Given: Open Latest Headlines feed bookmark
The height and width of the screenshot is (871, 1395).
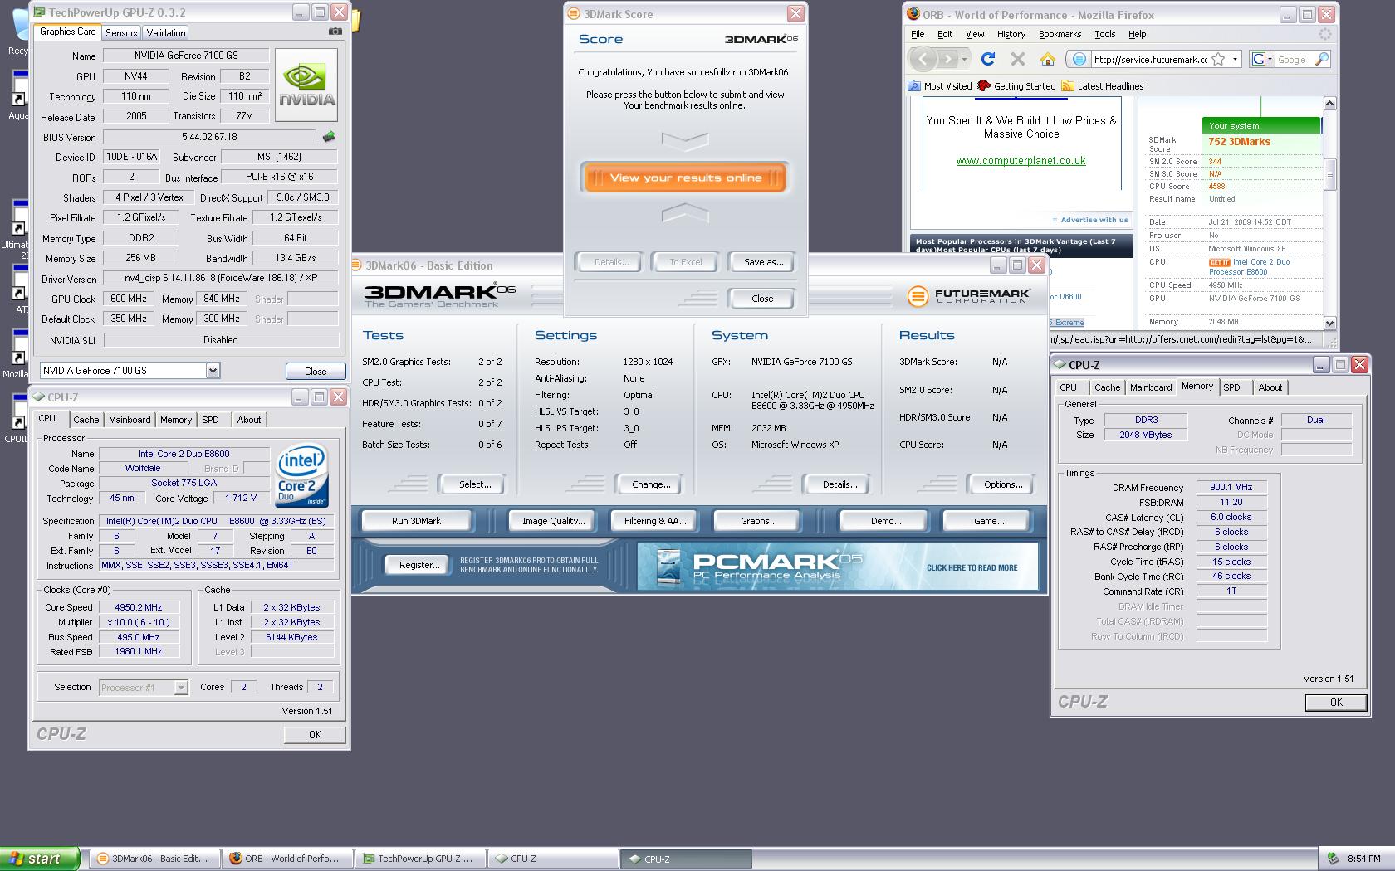Looking at the screenshot, I should coord(1102,86).
